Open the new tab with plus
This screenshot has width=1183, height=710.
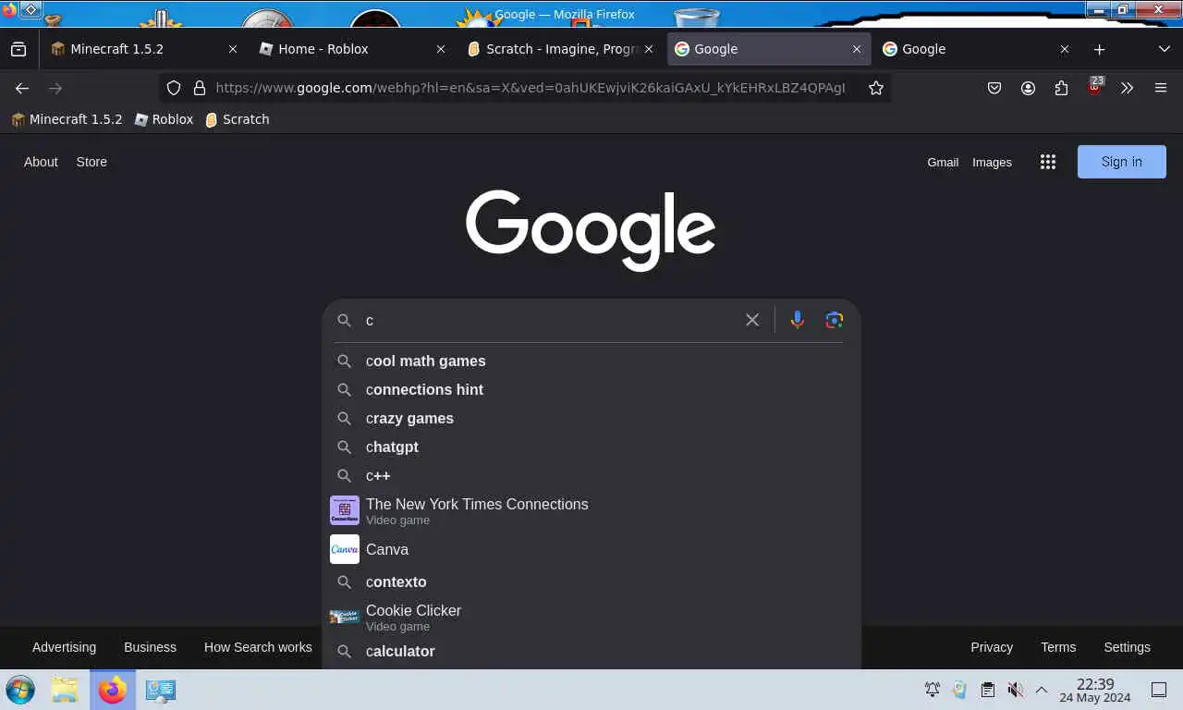click(x=1099, y=49)
